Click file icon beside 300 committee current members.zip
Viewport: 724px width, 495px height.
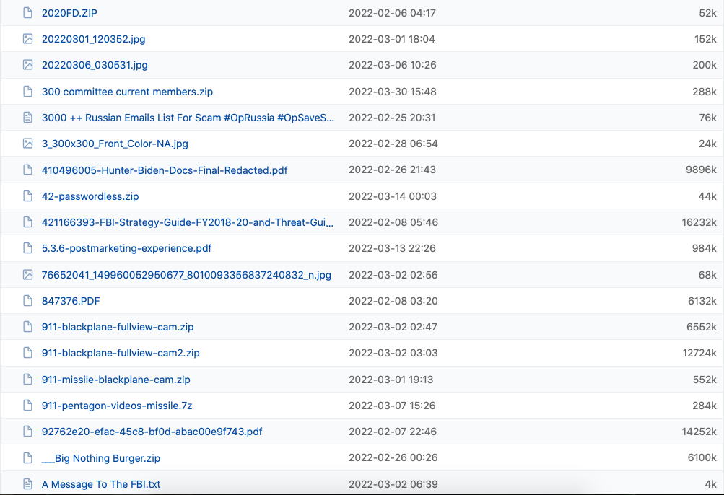(27, 92)
